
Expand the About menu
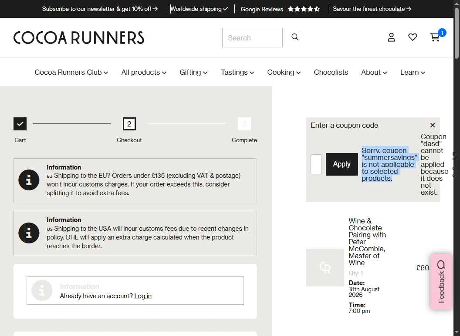pos(374,72)
